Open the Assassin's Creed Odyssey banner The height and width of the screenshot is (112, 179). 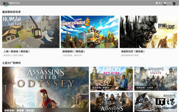46,89
